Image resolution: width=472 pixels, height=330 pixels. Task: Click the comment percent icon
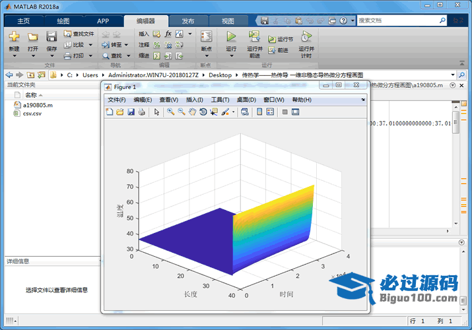tap(157, 45)
